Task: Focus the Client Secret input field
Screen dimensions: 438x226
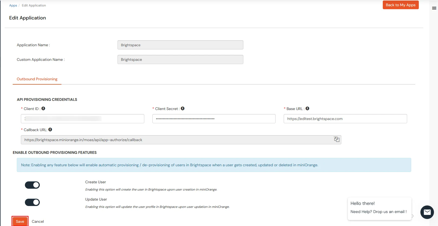Action: (x=214, y=119)
